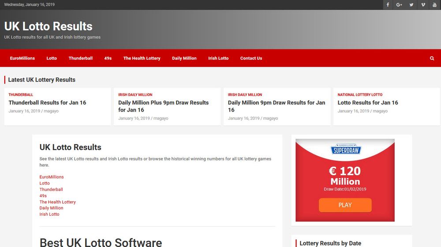Open Lotto Results for Jan 16 article
The width and height of the screenshot is (441, 247).
(x=368, y=103)
